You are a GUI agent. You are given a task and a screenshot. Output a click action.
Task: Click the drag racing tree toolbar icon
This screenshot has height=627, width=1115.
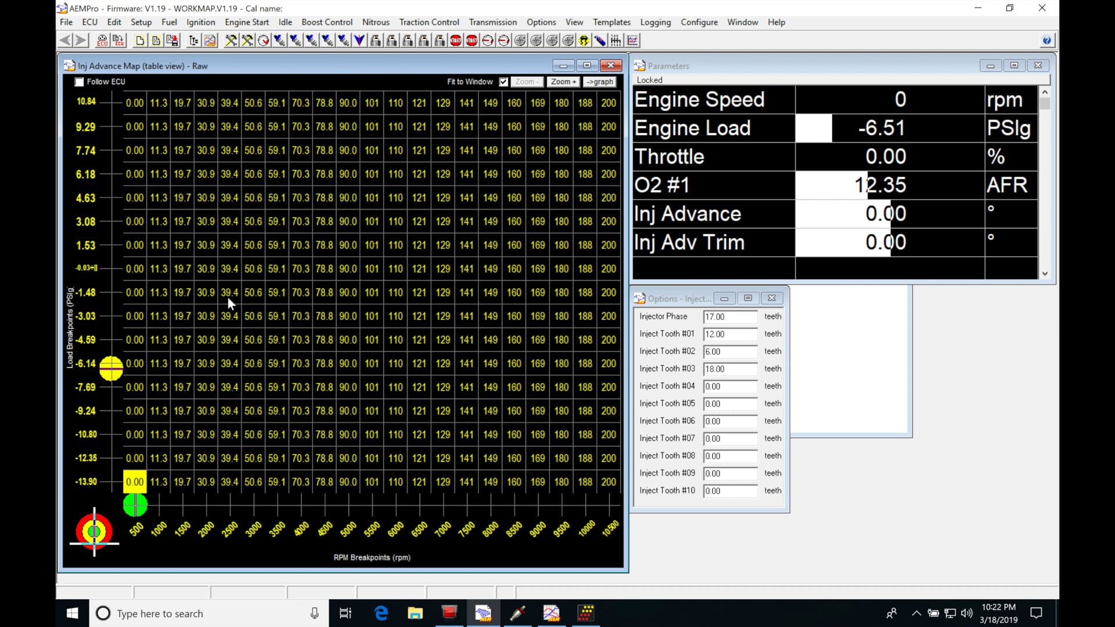[x=616, y=41]
